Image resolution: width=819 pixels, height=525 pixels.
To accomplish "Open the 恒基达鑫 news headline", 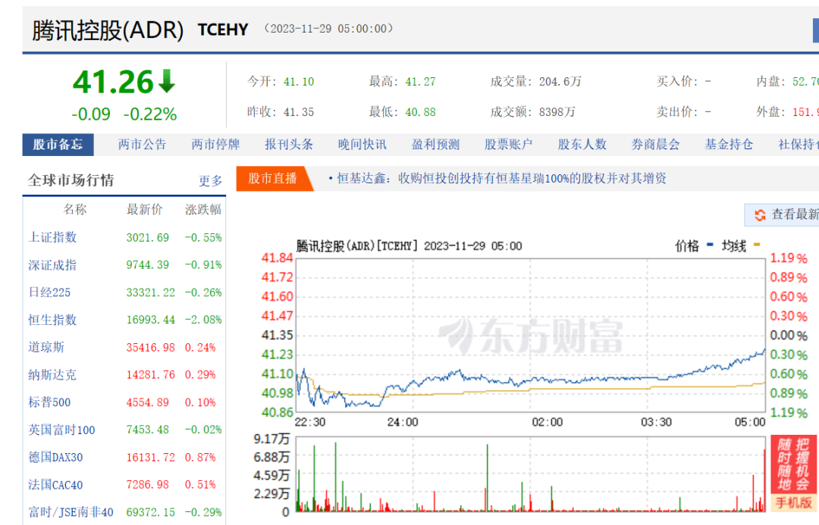I will click(x=501, y=179).
